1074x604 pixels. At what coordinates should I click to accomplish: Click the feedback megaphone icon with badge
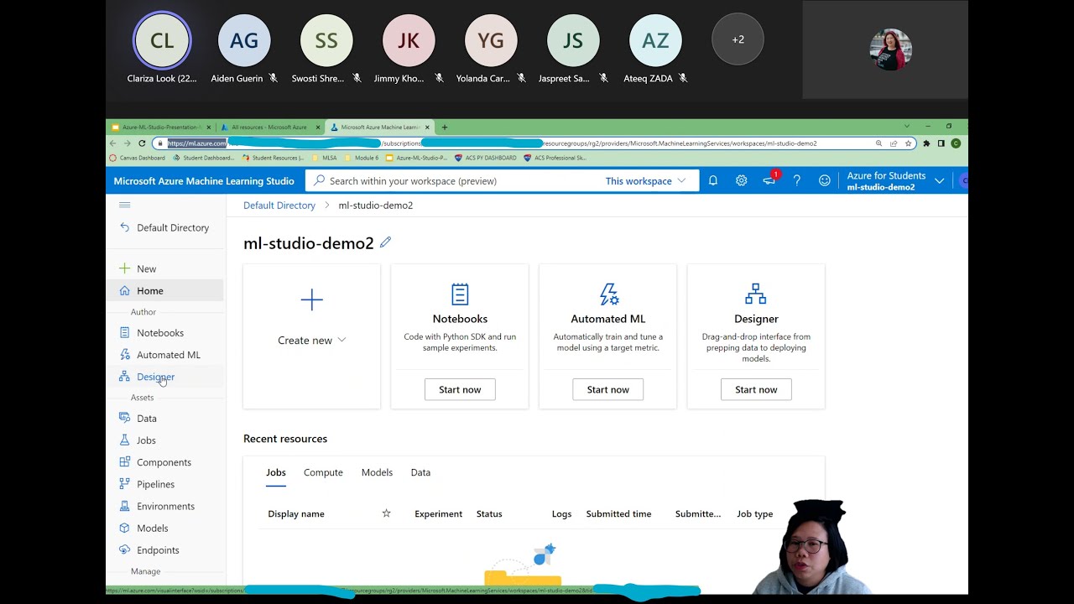click(x=769, y=180)
